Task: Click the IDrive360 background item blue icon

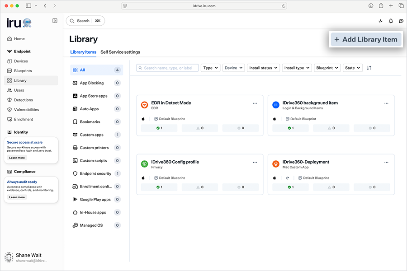Action: [276, 105]
